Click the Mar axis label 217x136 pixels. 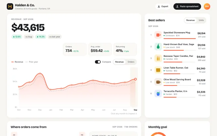click(x=72, y=110)
